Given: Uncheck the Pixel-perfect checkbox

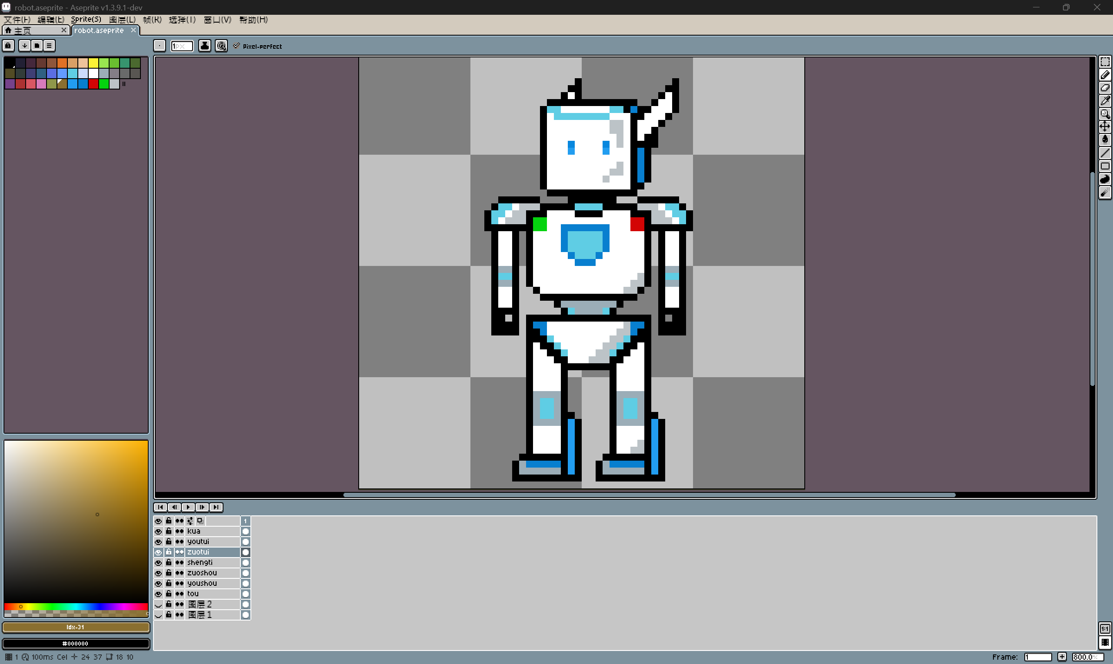Looking at the screenshot, I should 236,46.
